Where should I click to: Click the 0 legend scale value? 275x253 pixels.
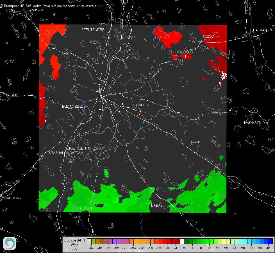coord(184,248)
